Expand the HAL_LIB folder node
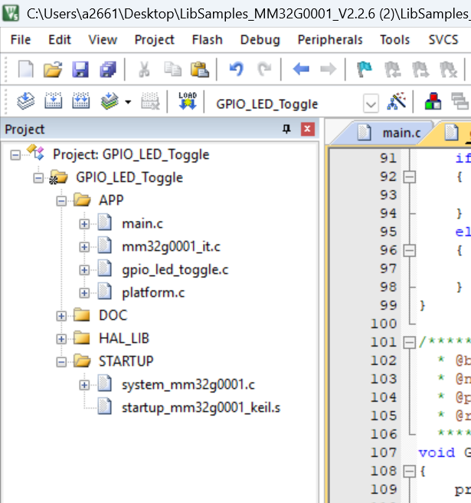This screenshot has width=471, height=503. click(61, 338)
